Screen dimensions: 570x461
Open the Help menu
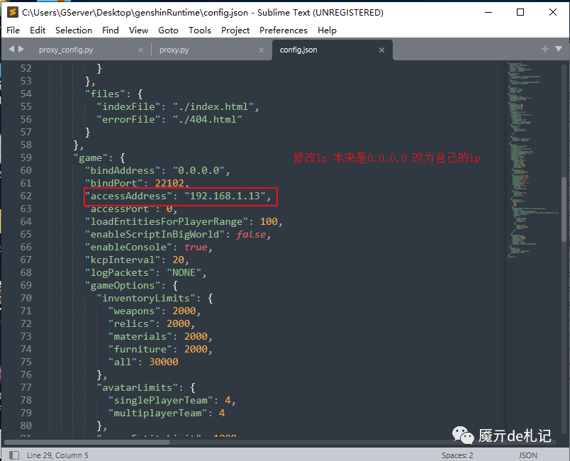pyautogui.click(x=327, y=30)
